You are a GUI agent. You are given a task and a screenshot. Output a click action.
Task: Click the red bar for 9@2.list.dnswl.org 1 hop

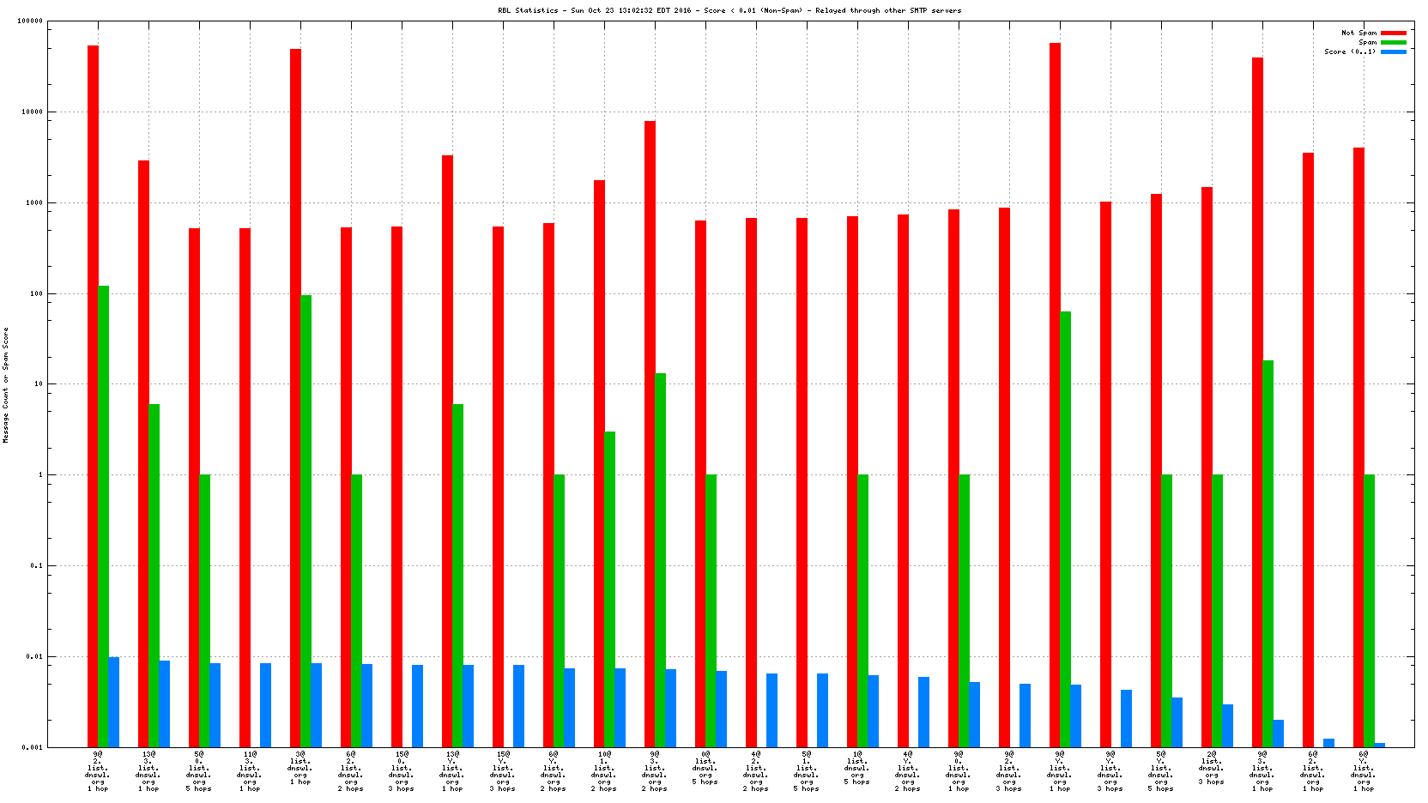point(93,395)
